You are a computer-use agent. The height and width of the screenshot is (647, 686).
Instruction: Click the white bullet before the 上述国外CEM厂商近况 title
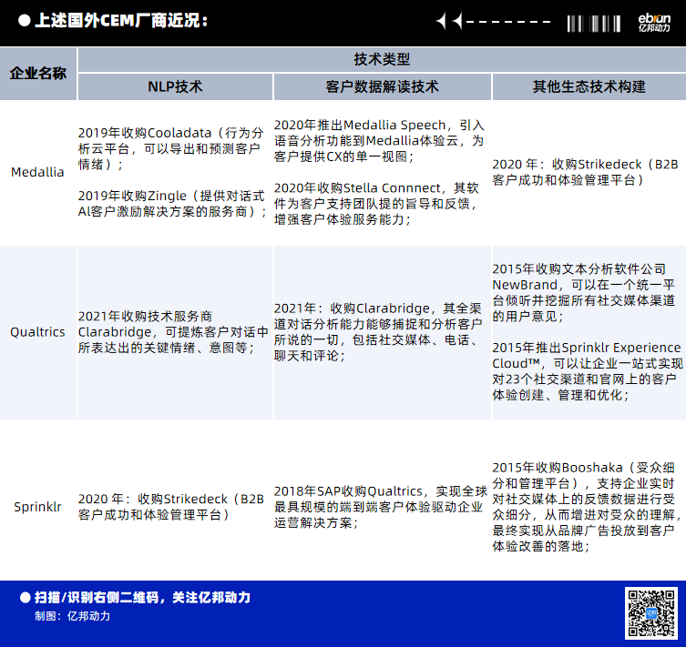pos(24,20)
